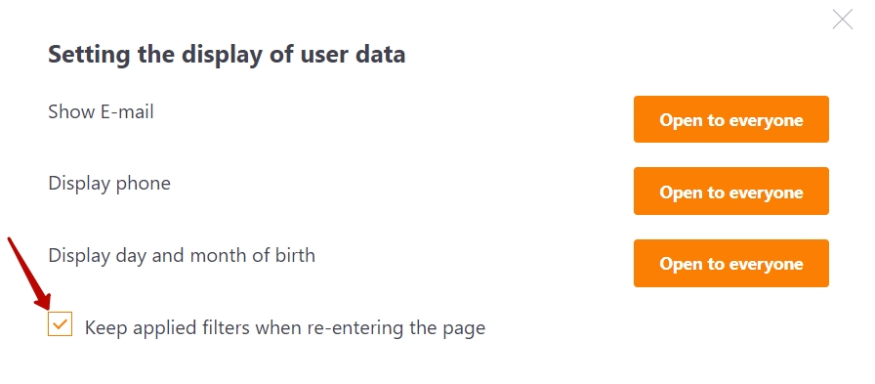Change Show E-mail visibility setting
Screen dimensions: 875x384
point(731,119)
